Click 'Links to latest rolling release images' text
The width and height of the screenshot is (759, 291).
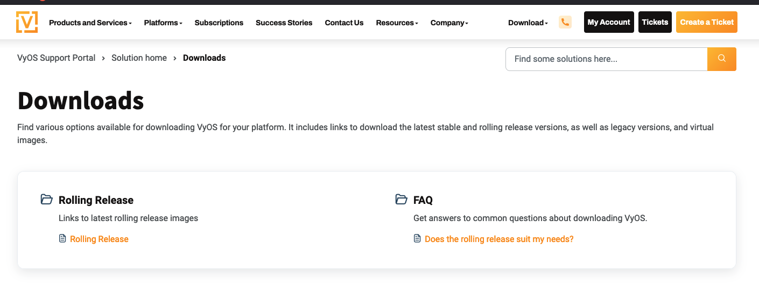(129, 218)
